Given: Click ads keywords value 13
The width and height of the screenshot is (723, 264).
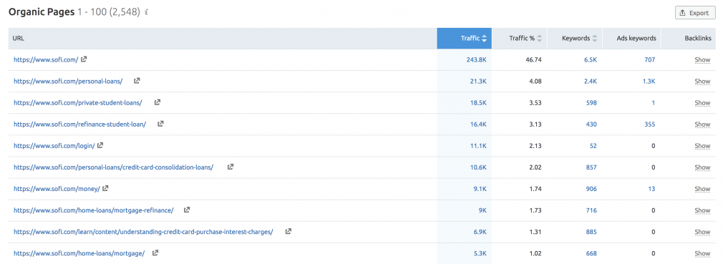Looking at the screenshot, I should 652,189.
